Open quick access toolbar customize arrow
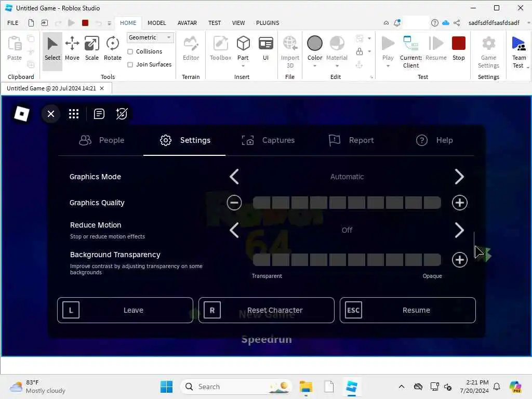The image size is (532, 399). tap(109, 23)
